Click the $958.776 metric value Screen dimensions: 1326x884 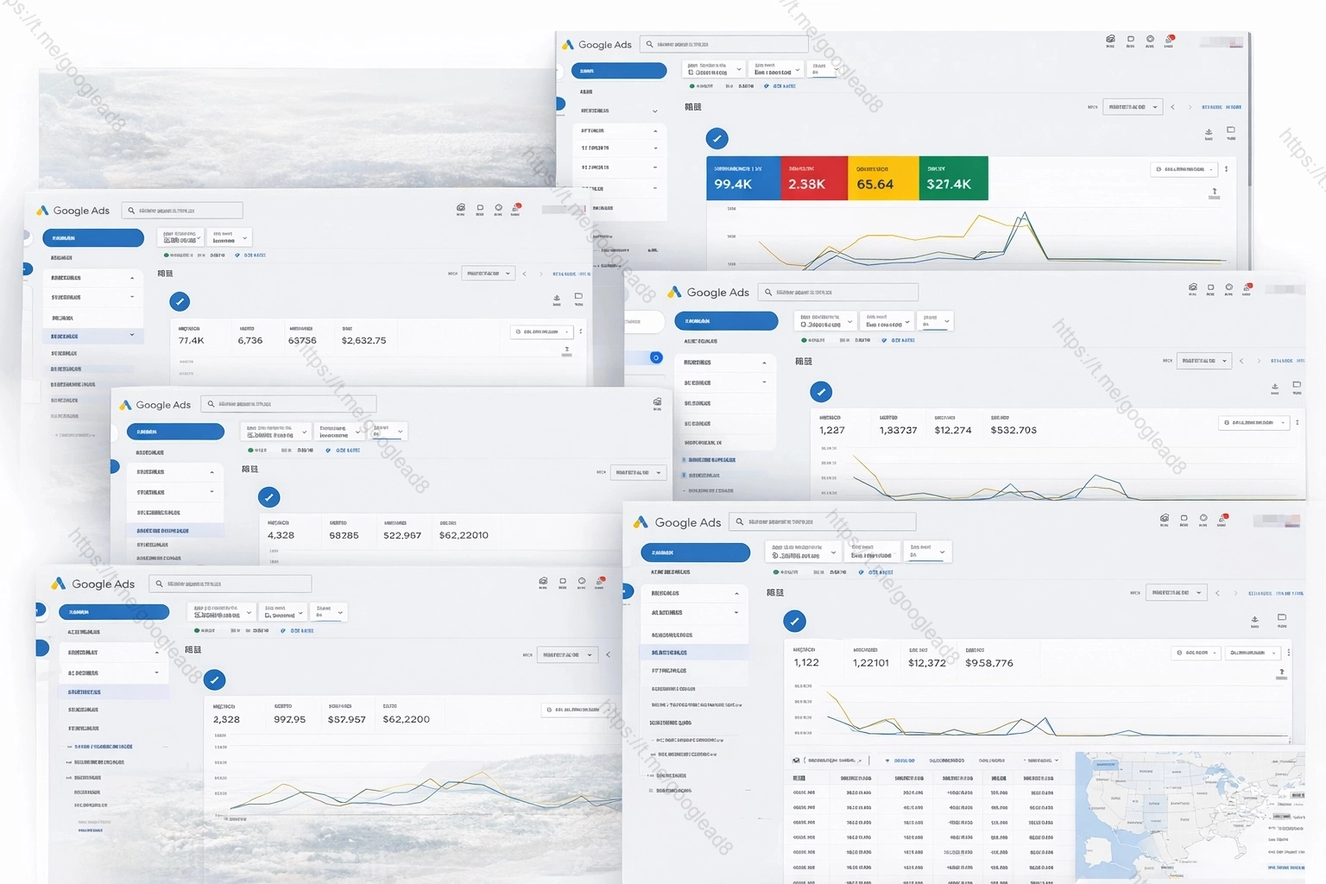tap(989, 663)
